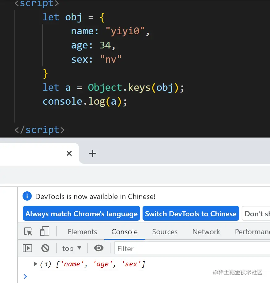Dismiss with the Don't show button

(256, 213)
